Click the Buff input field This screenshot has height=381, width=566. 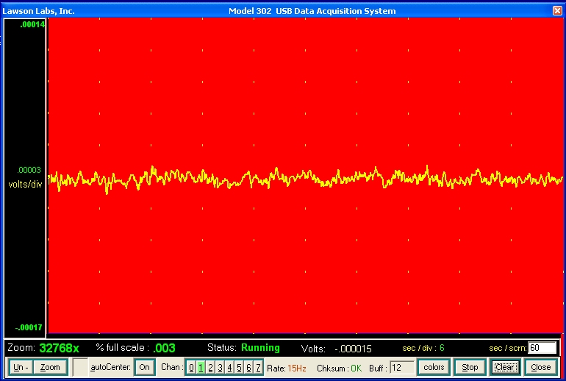(x=401, y=367)
